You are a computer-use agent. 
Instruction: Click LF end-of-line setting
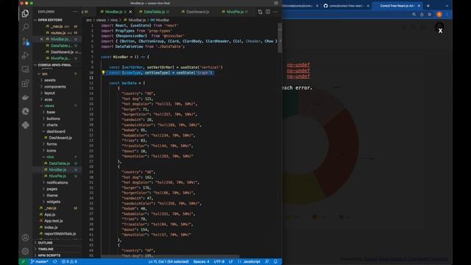click(x=230, y=262)
